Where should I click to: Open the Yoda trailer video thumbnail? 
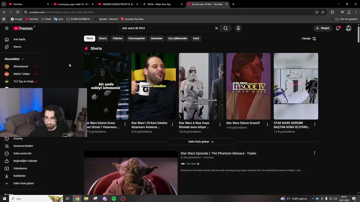tap(131, 173)
